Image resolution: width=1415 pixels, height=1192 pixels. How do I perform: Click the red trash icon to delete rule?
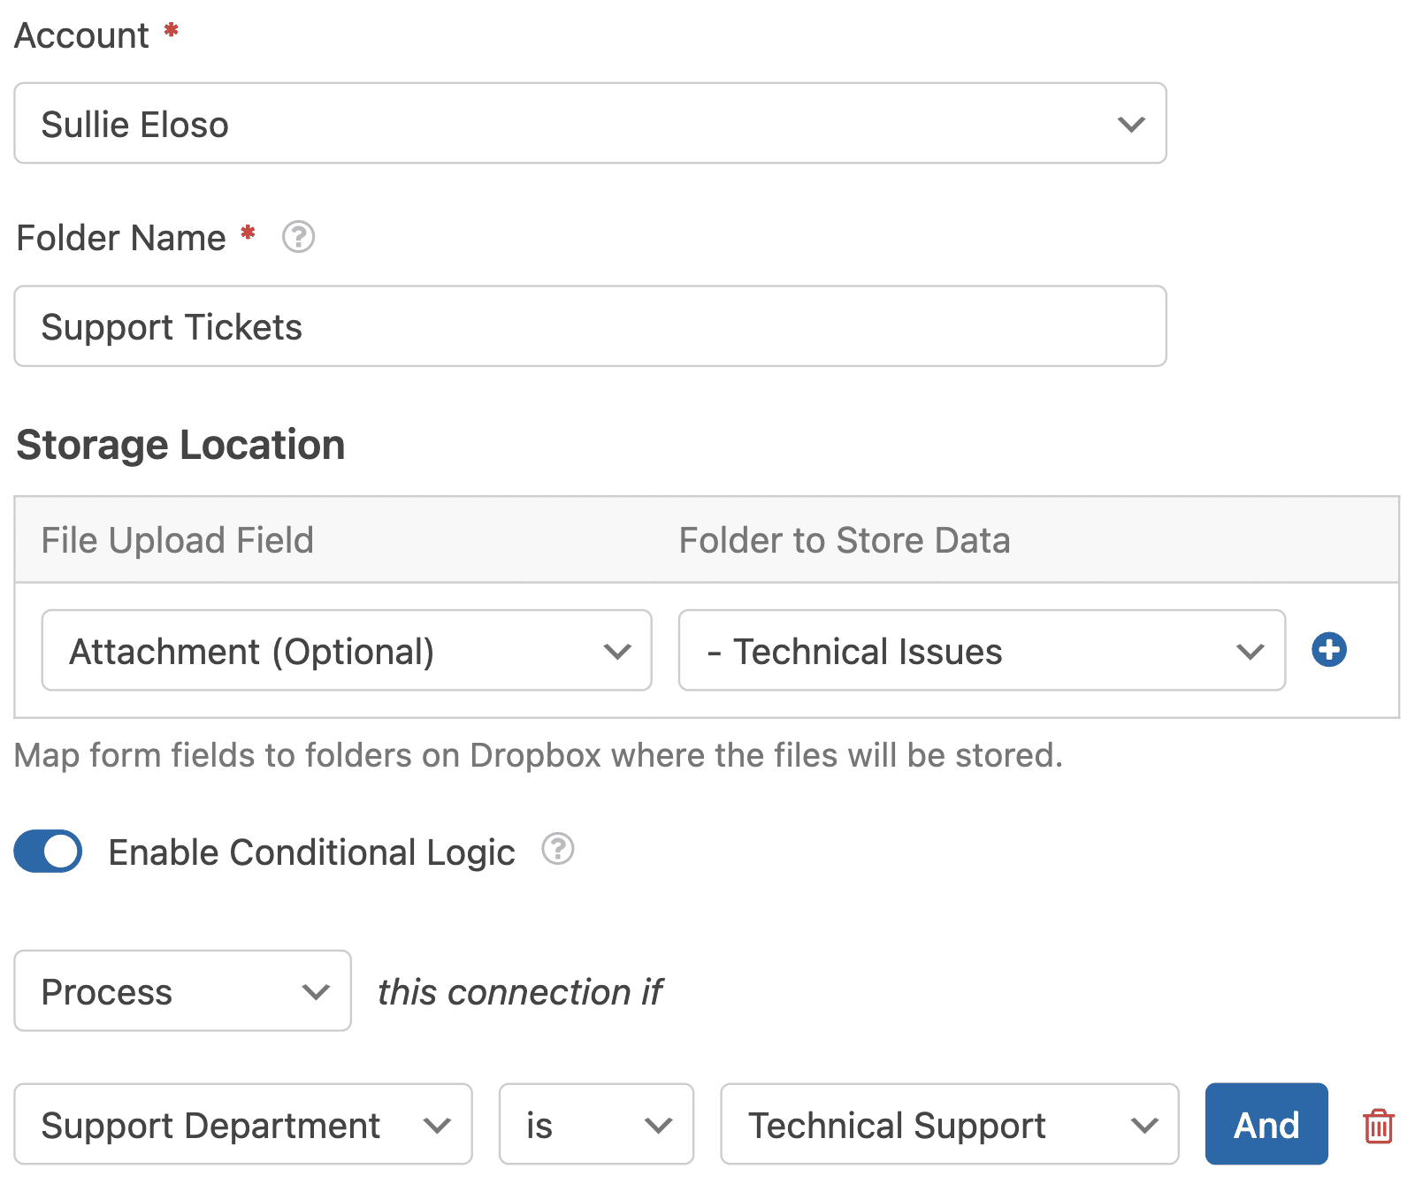coord(1379,1125)
